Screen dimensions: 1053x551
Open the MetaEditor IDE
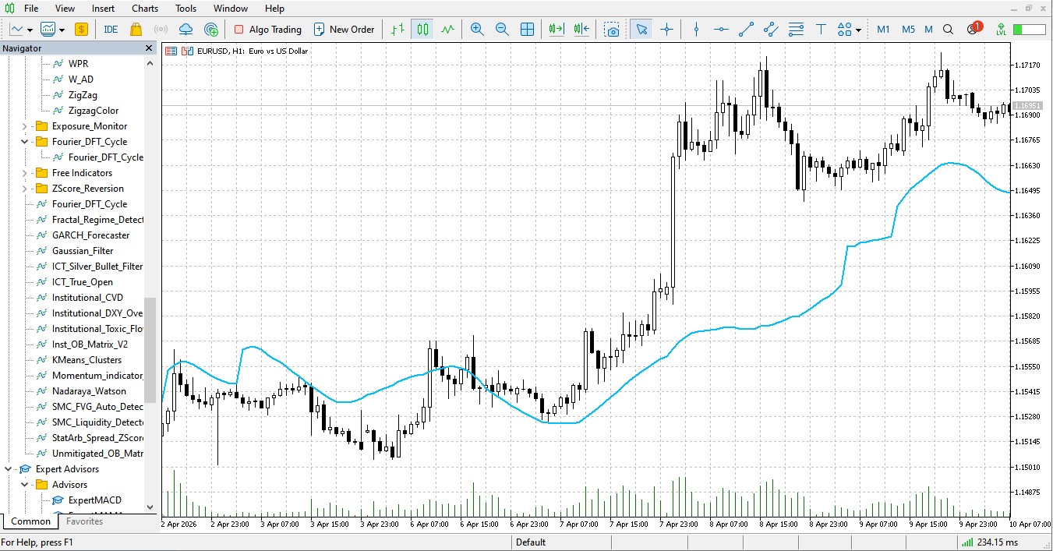[x=110, y=29]
